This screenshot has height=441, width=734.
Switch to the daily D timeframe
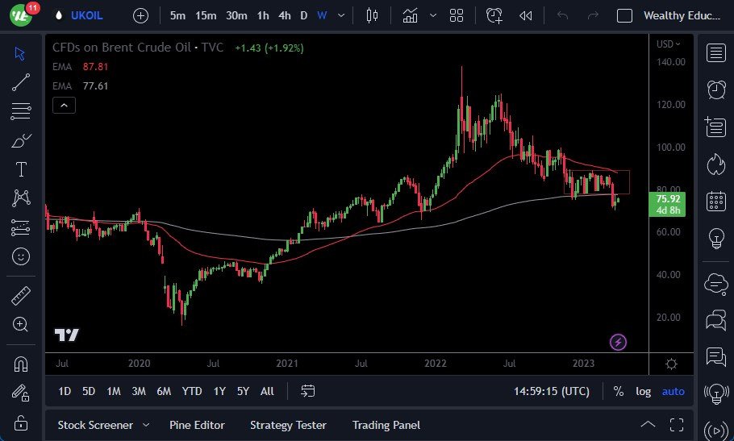coord(304,15)
